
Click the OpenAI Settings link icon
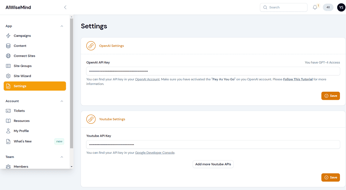pyautogui.click(x=91, y=46)
